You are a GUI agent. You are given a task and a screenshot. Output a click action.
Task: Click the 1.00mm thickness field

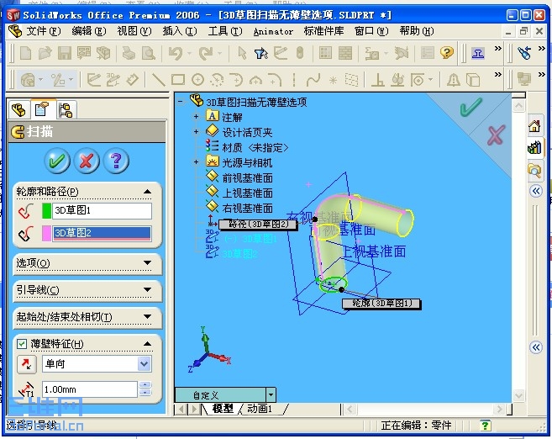(90, 389)
